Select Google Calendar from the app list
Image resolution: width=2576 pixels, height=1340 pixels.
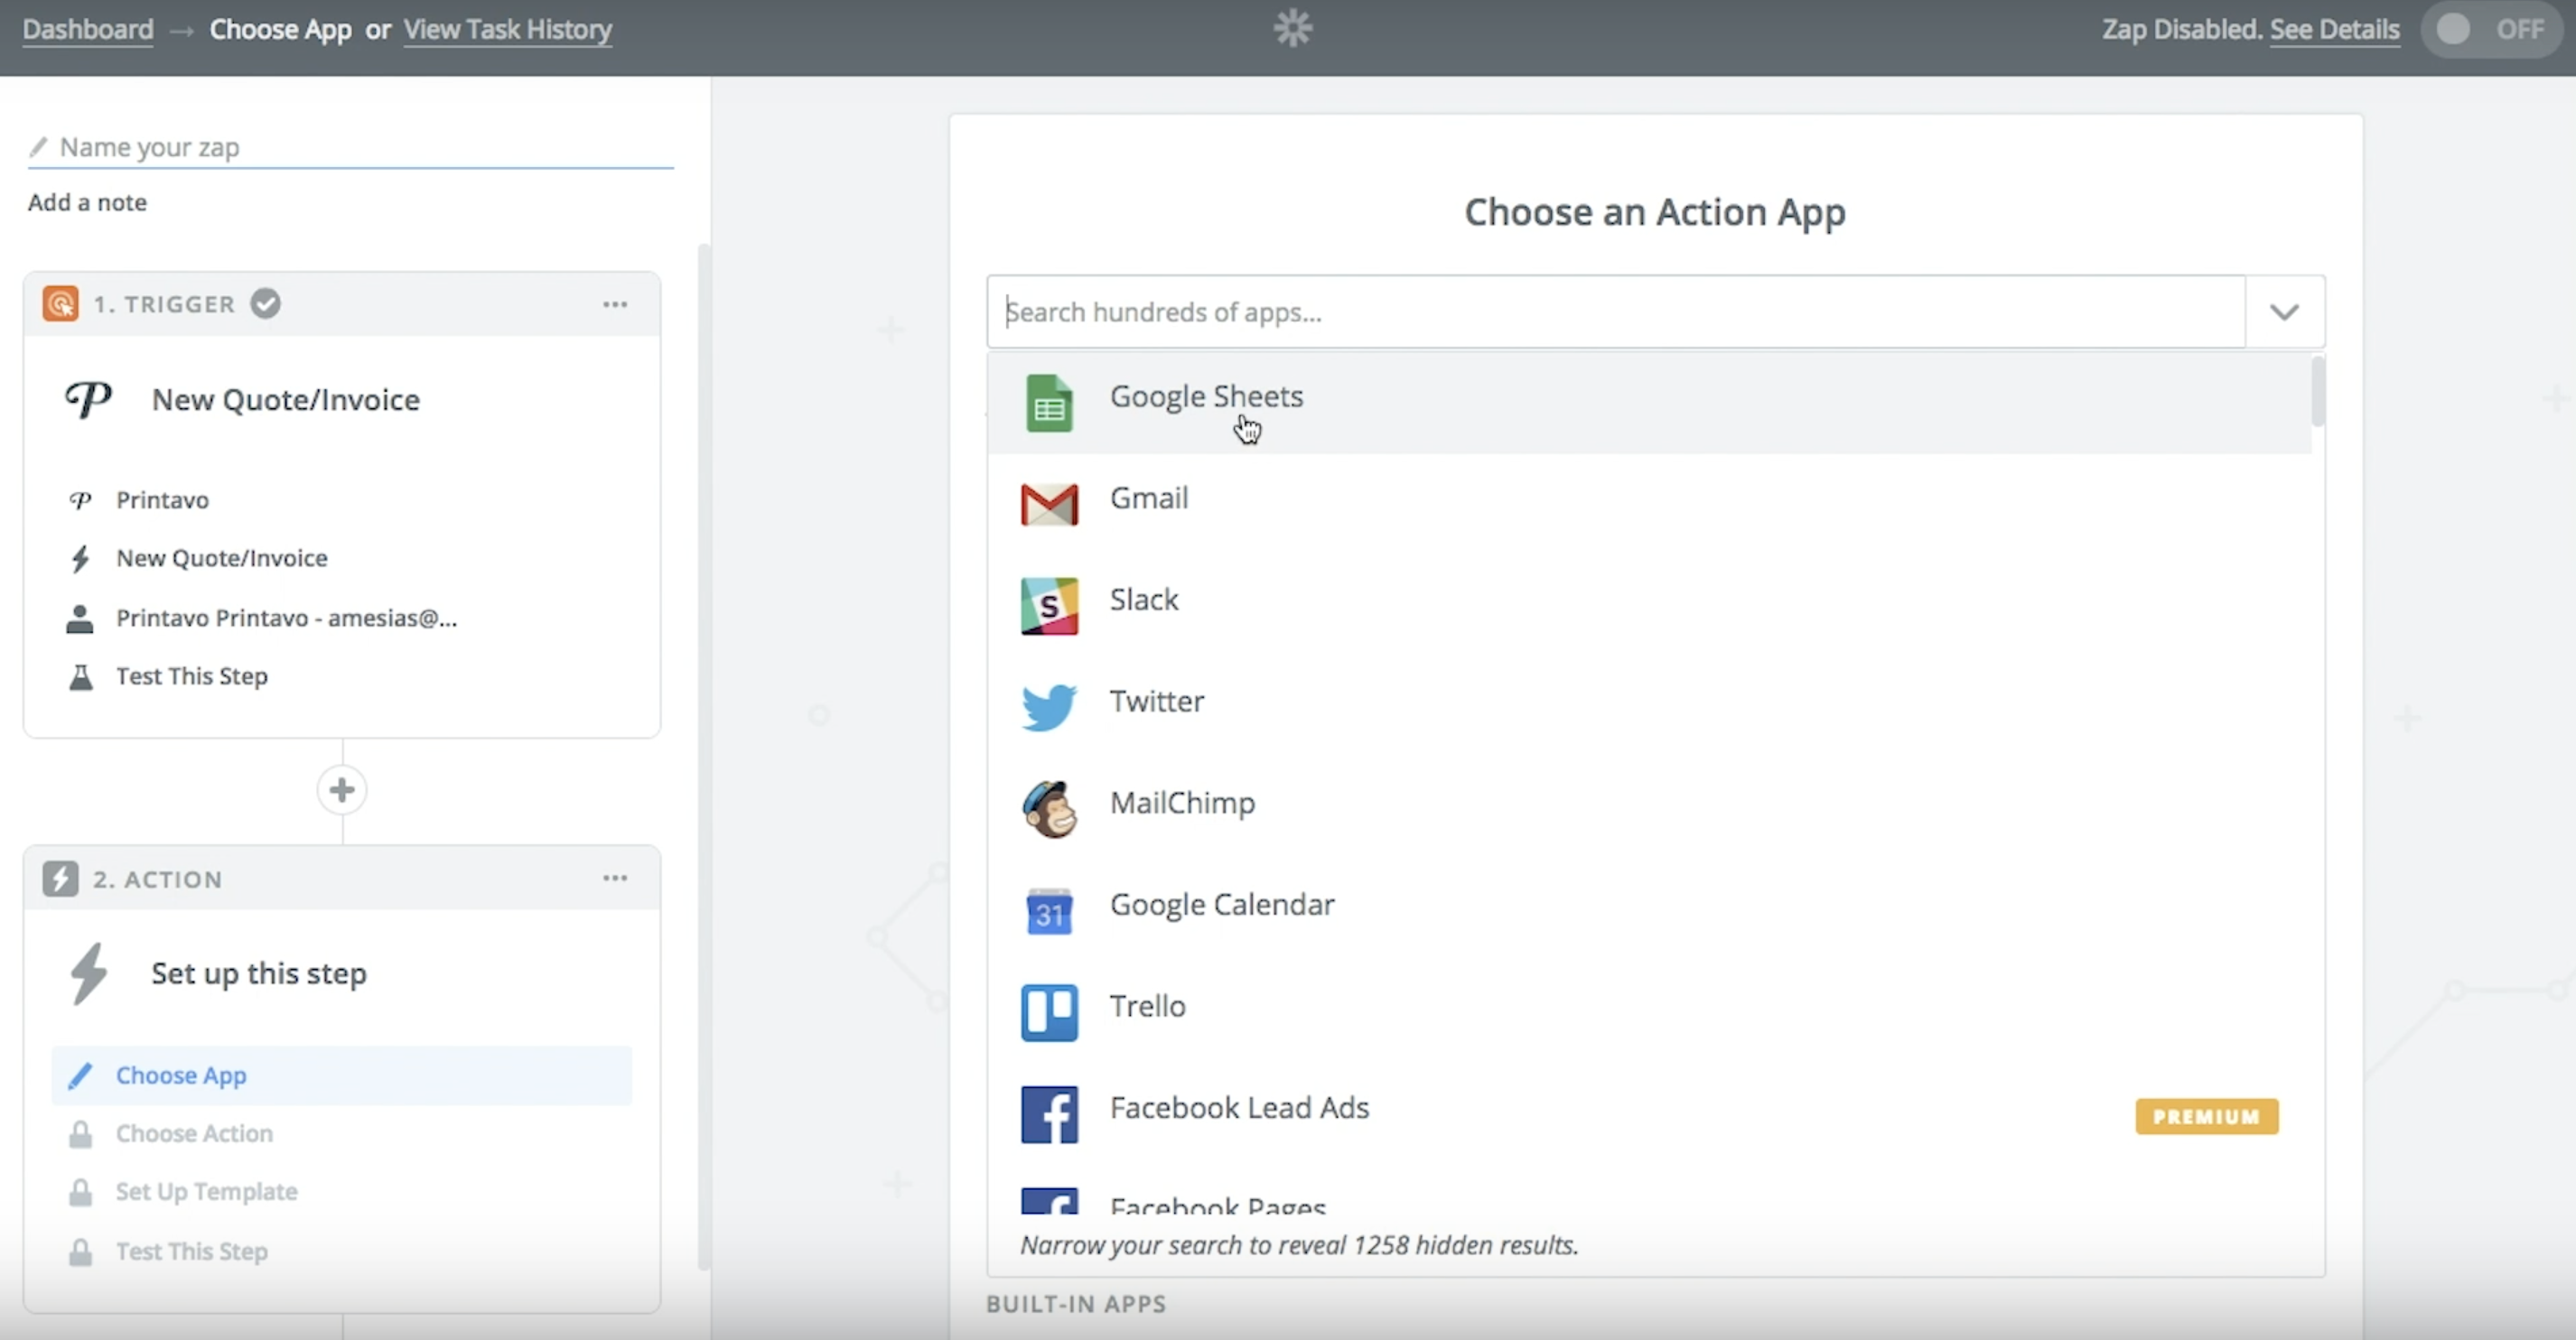coord(1649,911)
